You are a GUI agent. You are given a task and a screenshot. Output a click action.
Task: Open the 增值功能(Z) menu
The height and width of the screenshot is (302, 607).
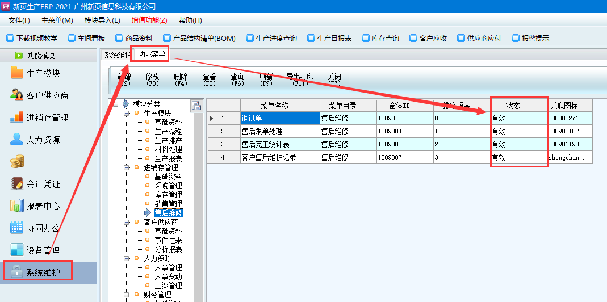point(149,20)
